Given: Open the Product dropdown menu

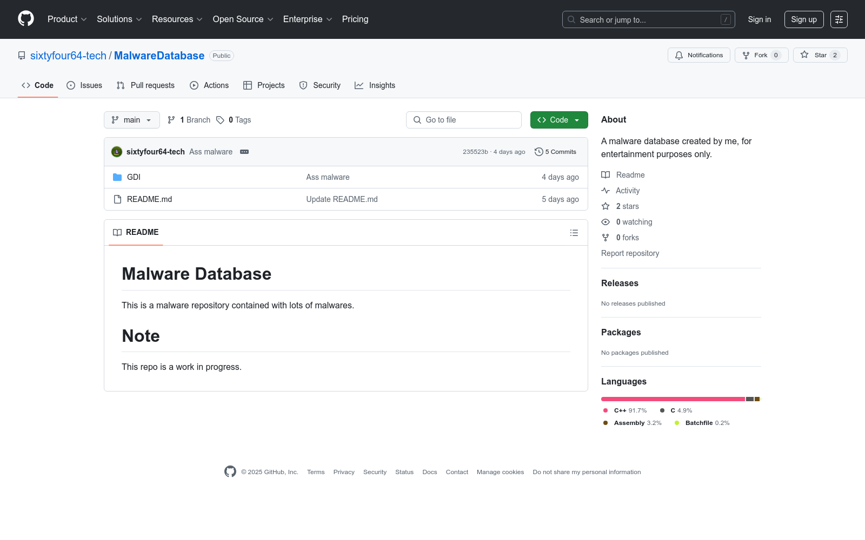Looking at the screenshot, I should click(67, 19).
